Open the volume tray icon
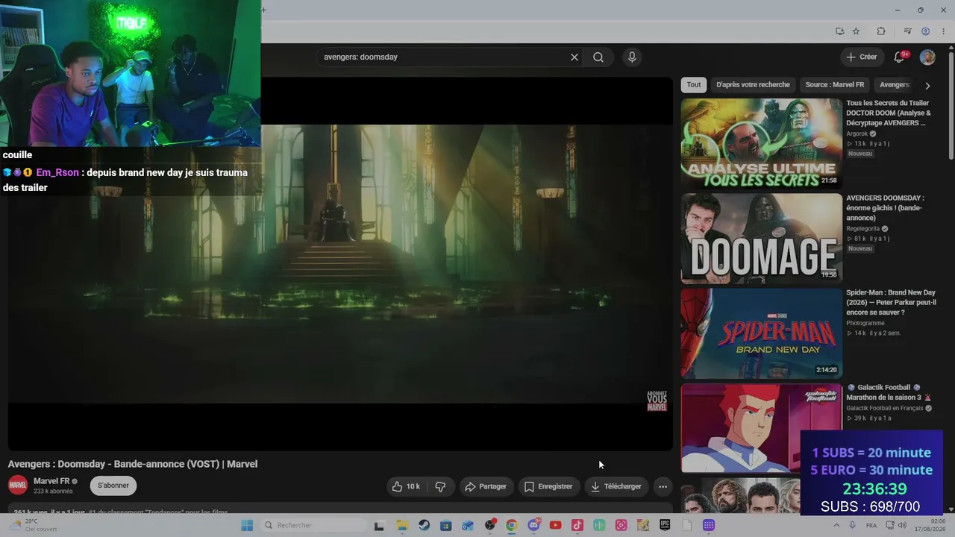The image size is (955, 537). click(x=902, y=525)
